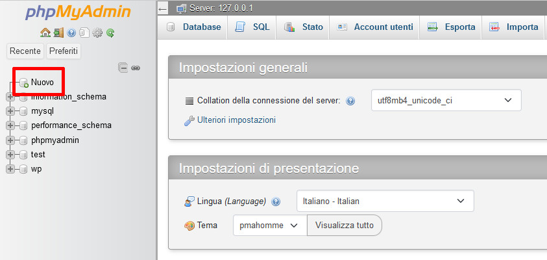
Task: Open the MySQL documentation page icon
Action: pos(84,33)
